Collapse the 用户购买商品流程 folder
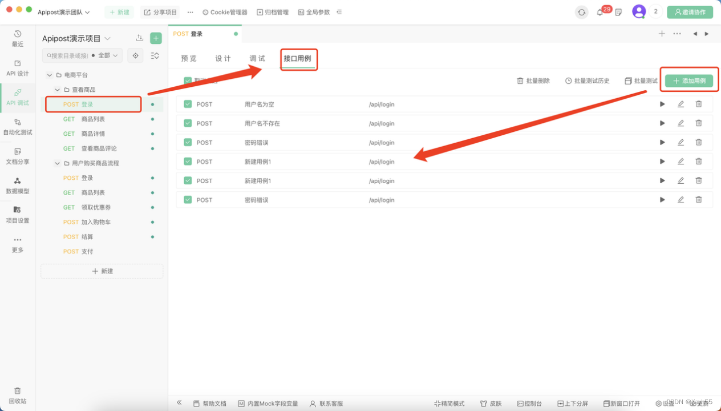 click(57, 163)
